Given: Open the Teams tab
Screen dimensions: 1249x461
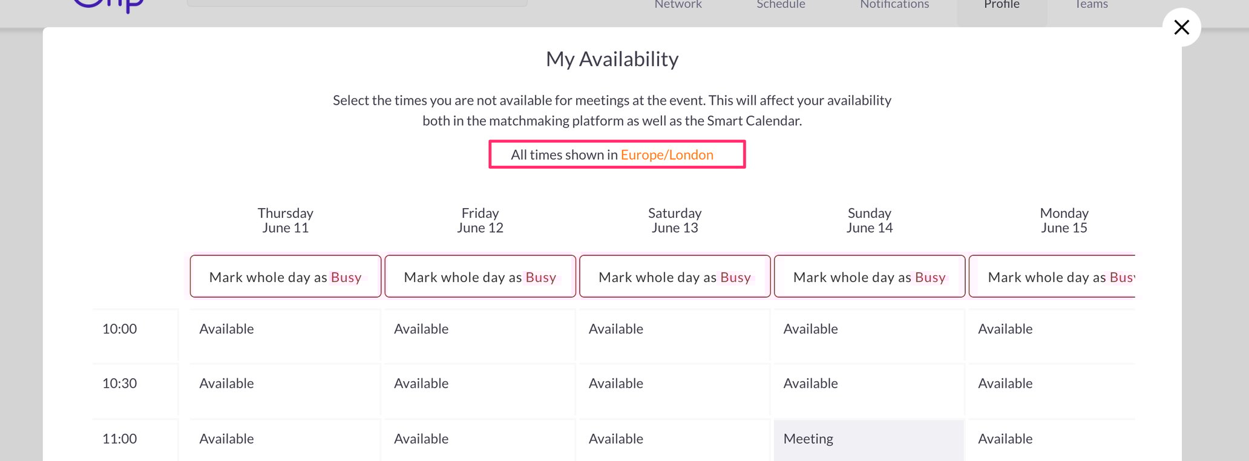Looking at the screenshot, I should click(x=1091, y=5).
